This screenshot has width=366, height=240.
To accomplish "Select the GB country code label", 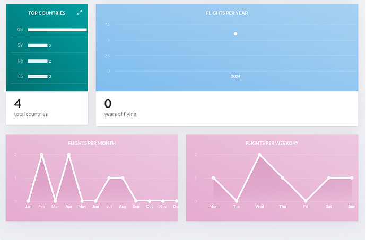I will pyautogui.click(x=20, y=29).
